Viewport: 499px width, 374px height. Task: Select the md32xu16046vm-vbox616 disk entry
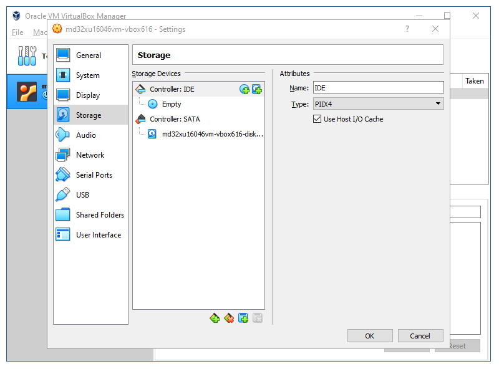[x=212, y=134]
